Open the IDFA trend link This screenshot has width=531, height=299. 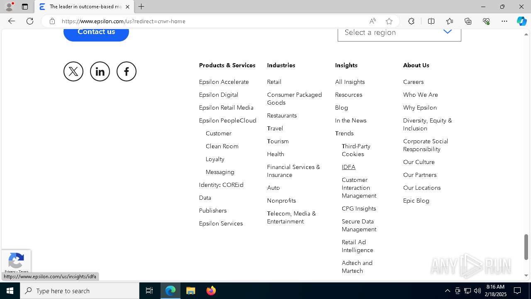[x=348, y=167]
